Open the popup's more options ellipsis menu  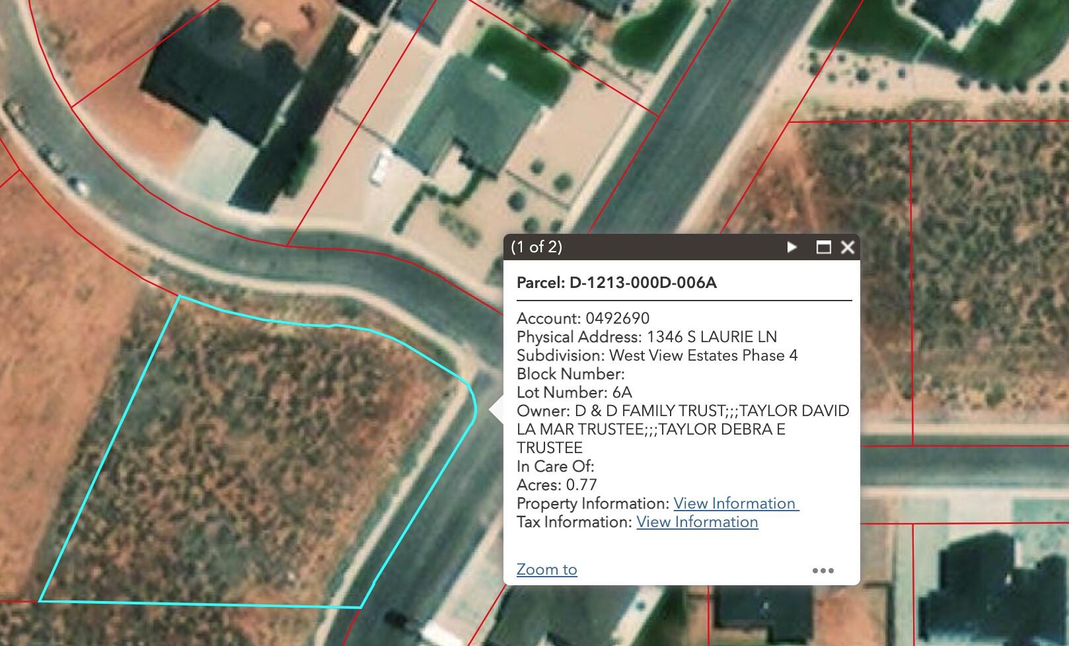(823, 570)
